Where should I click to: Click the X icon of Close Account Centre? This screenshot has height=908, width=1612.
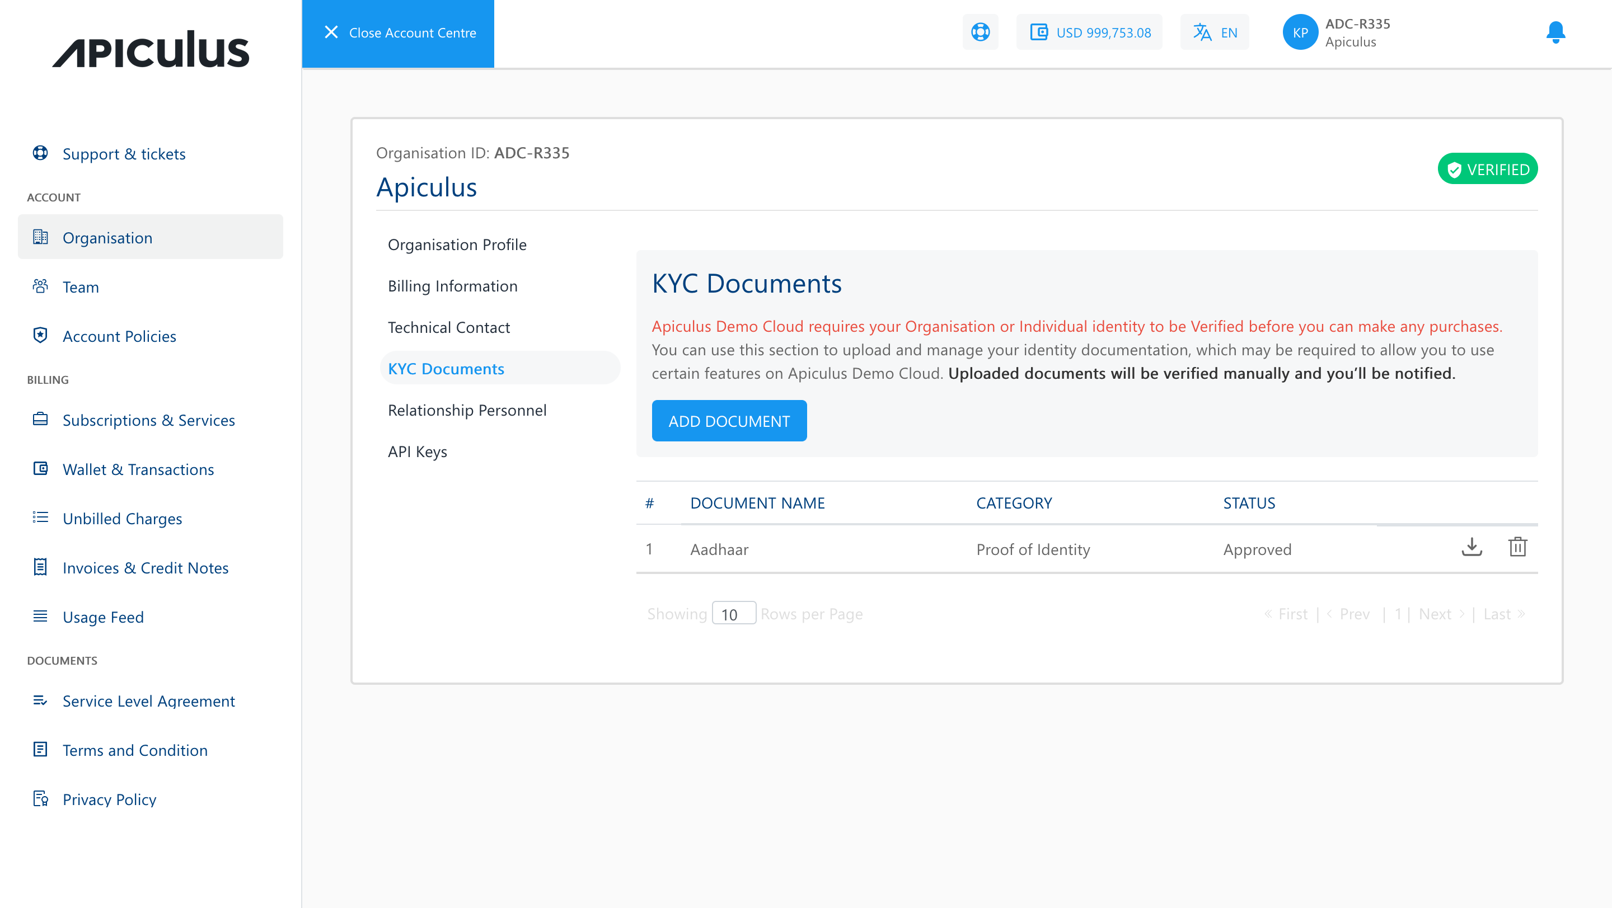pos(332,32)
